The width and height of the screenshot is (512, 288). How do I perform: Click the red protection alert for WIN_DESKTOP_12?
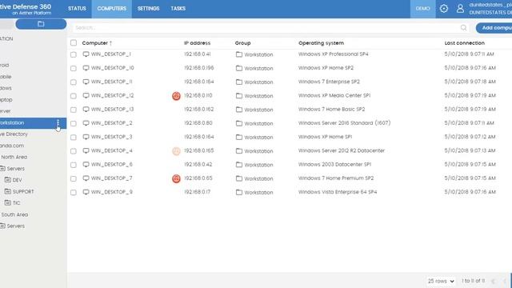(176, 96)
